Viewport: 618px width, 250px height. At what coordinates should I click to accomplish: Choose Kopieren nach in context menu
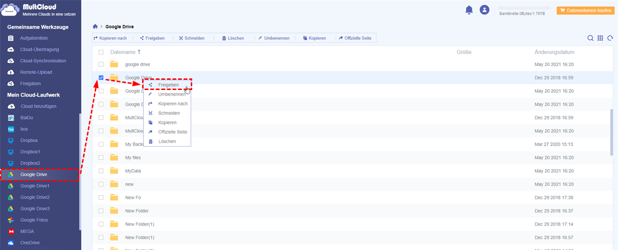(x=168, y=104)
